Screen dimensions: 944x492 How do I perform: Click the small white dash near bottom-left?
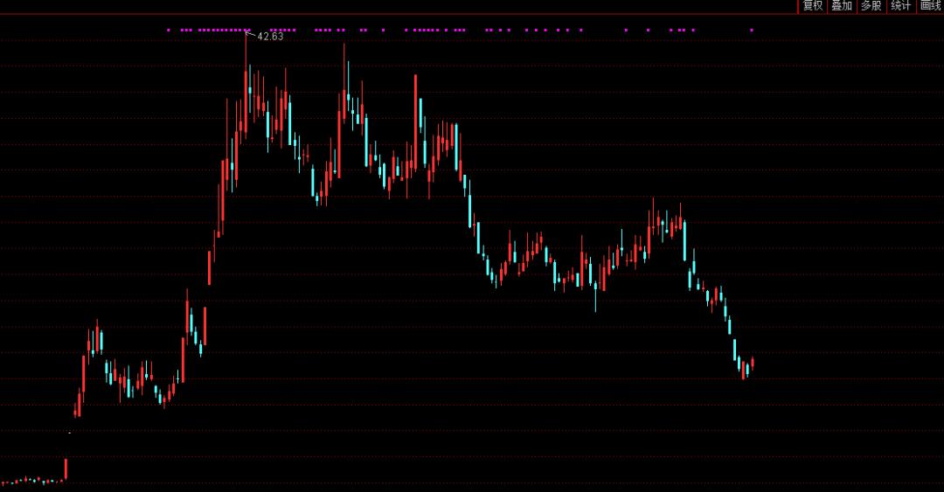pos(70,433)
